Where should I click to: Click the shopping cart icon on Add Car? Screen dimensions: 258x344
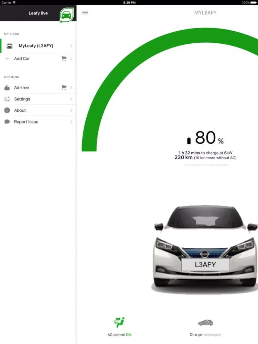click(x=64, y=58)
